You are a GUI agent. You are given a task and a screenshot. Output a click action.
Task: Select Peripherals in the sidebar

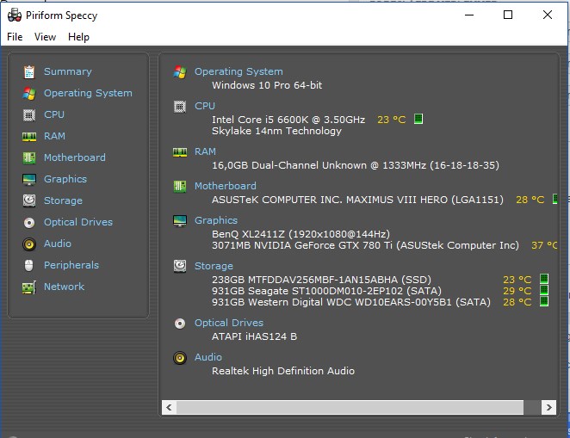point(71,266)
